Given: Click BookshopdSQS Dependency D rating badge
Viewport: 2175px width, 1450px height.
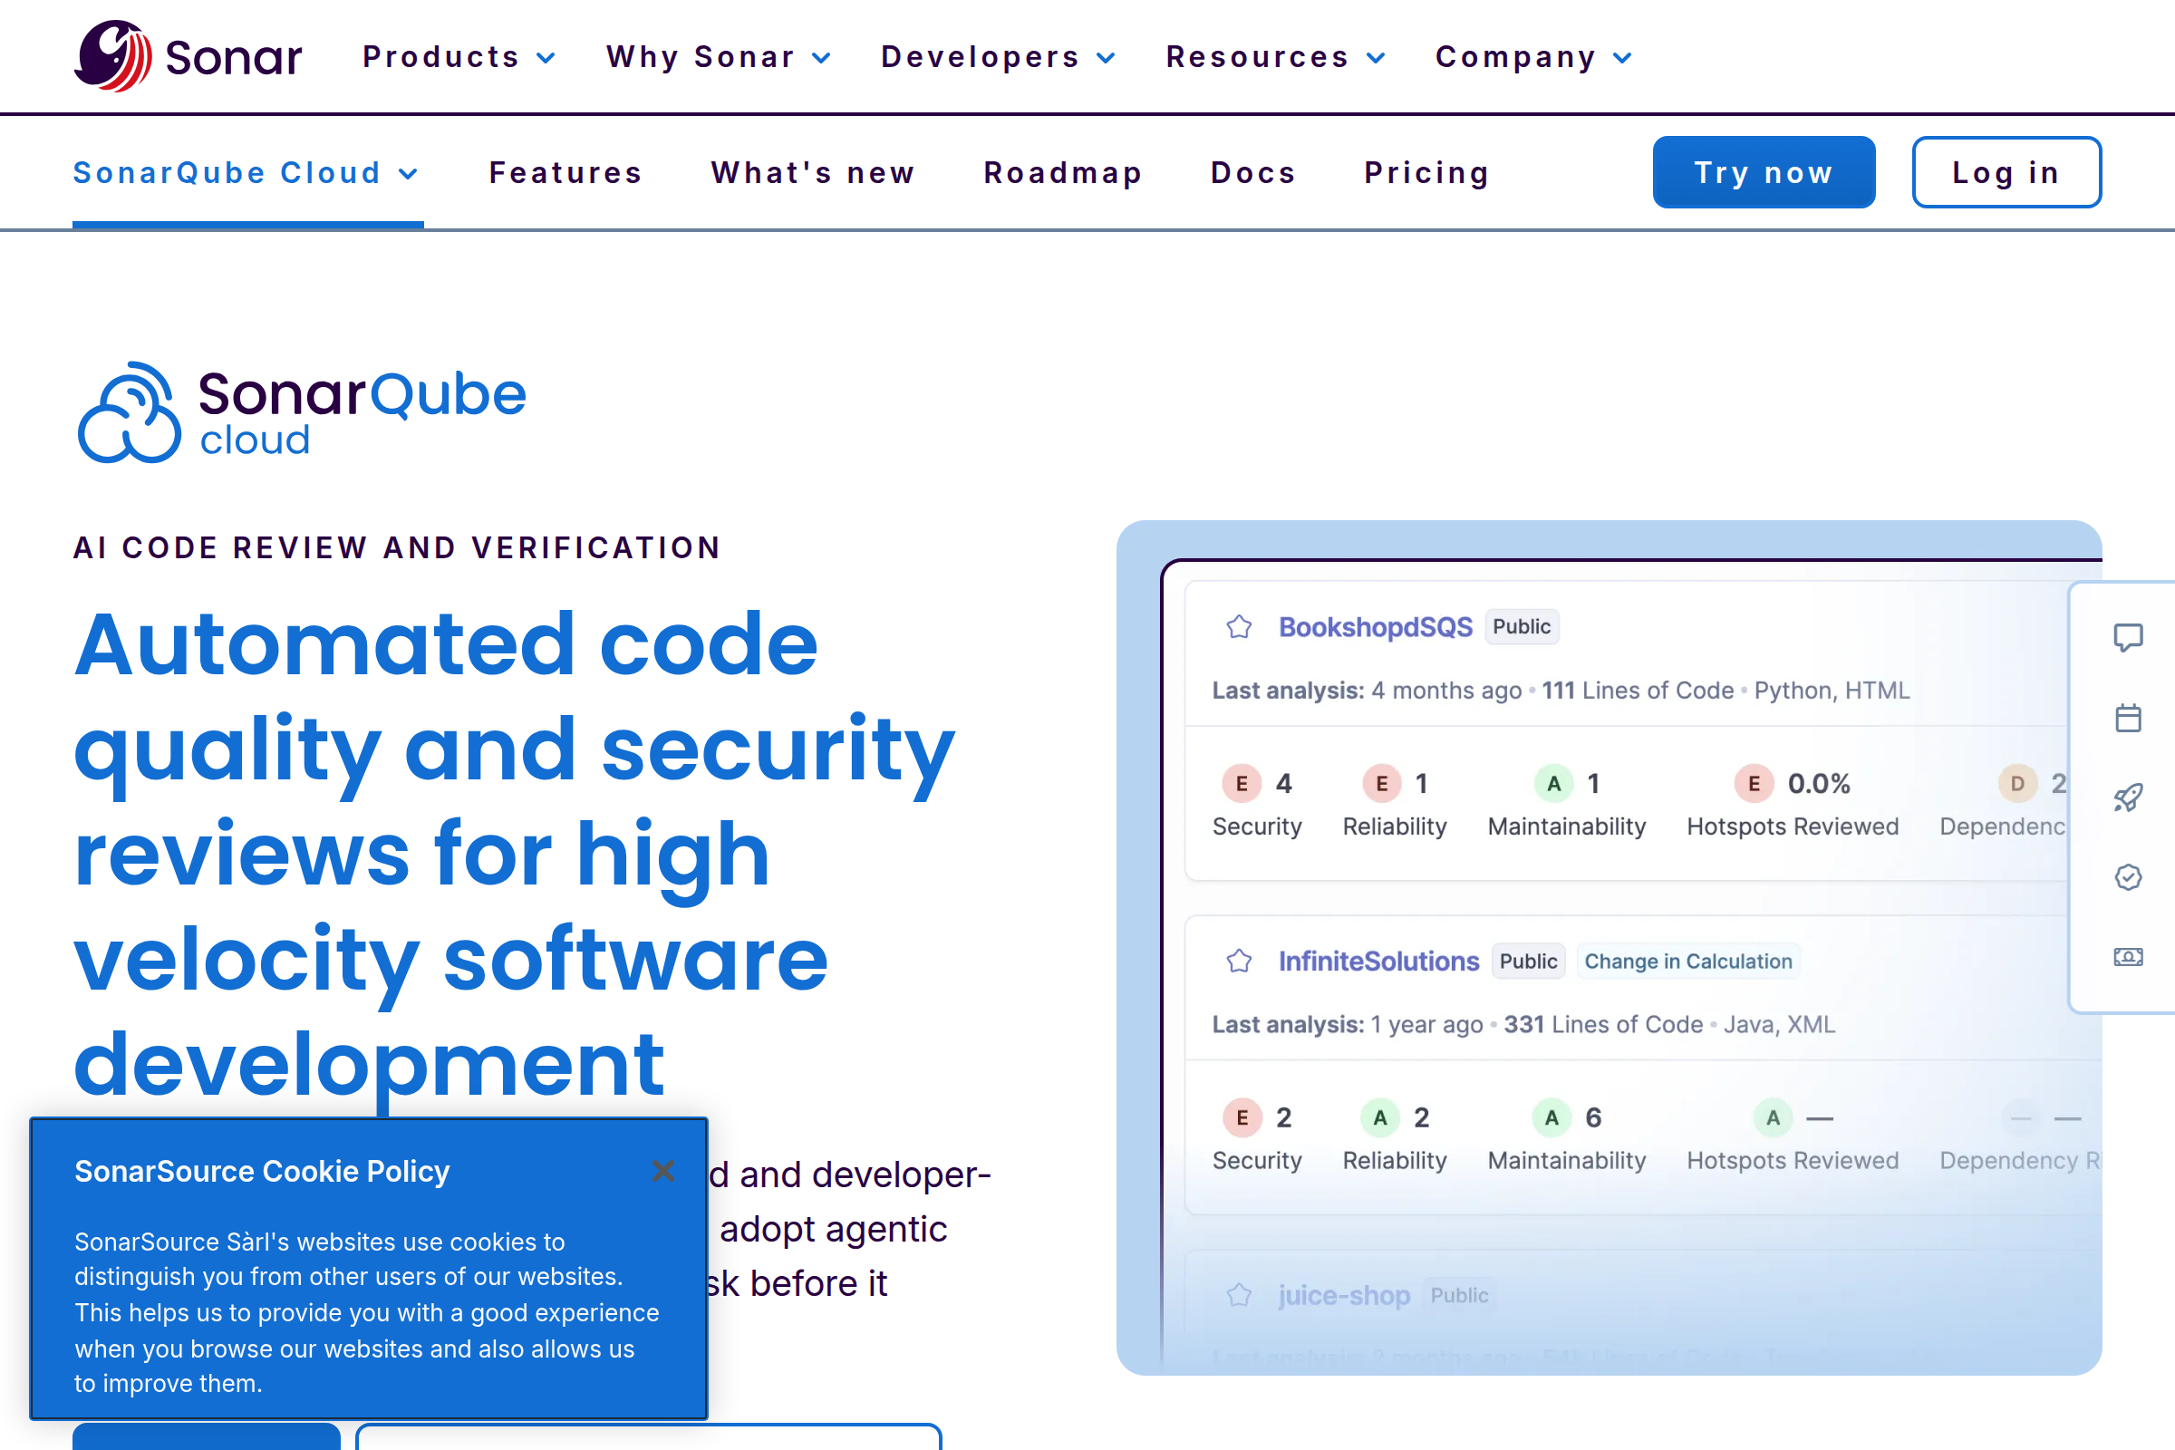Looking at the screenshot, I should click(2018, 783).
